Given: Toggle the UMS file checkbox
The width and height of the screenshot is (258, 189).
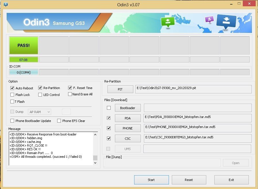Looking at the screenshot, I should [108, 149].
